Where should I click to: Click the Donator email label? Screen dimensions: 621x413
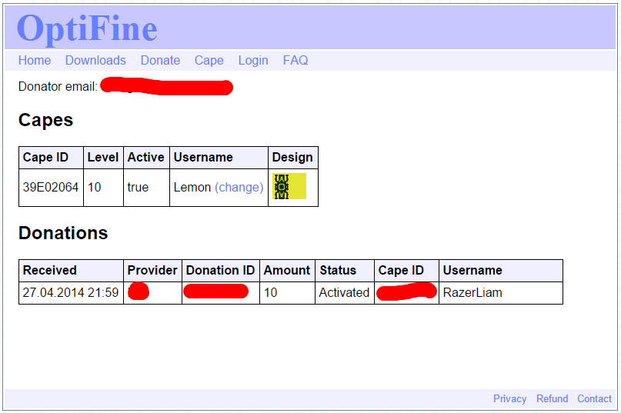click(58, 86)
